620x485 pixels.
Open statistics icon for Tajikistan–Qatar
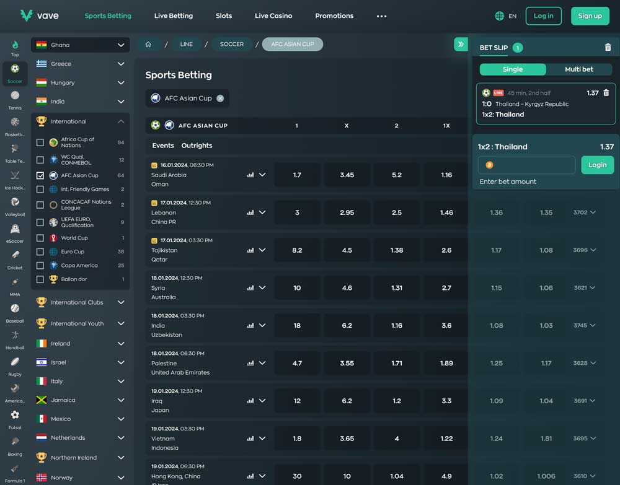coord(250,250)
